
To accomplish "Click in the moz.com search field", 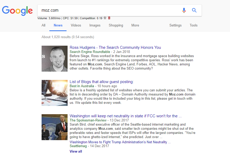I will tap(109, 10).
